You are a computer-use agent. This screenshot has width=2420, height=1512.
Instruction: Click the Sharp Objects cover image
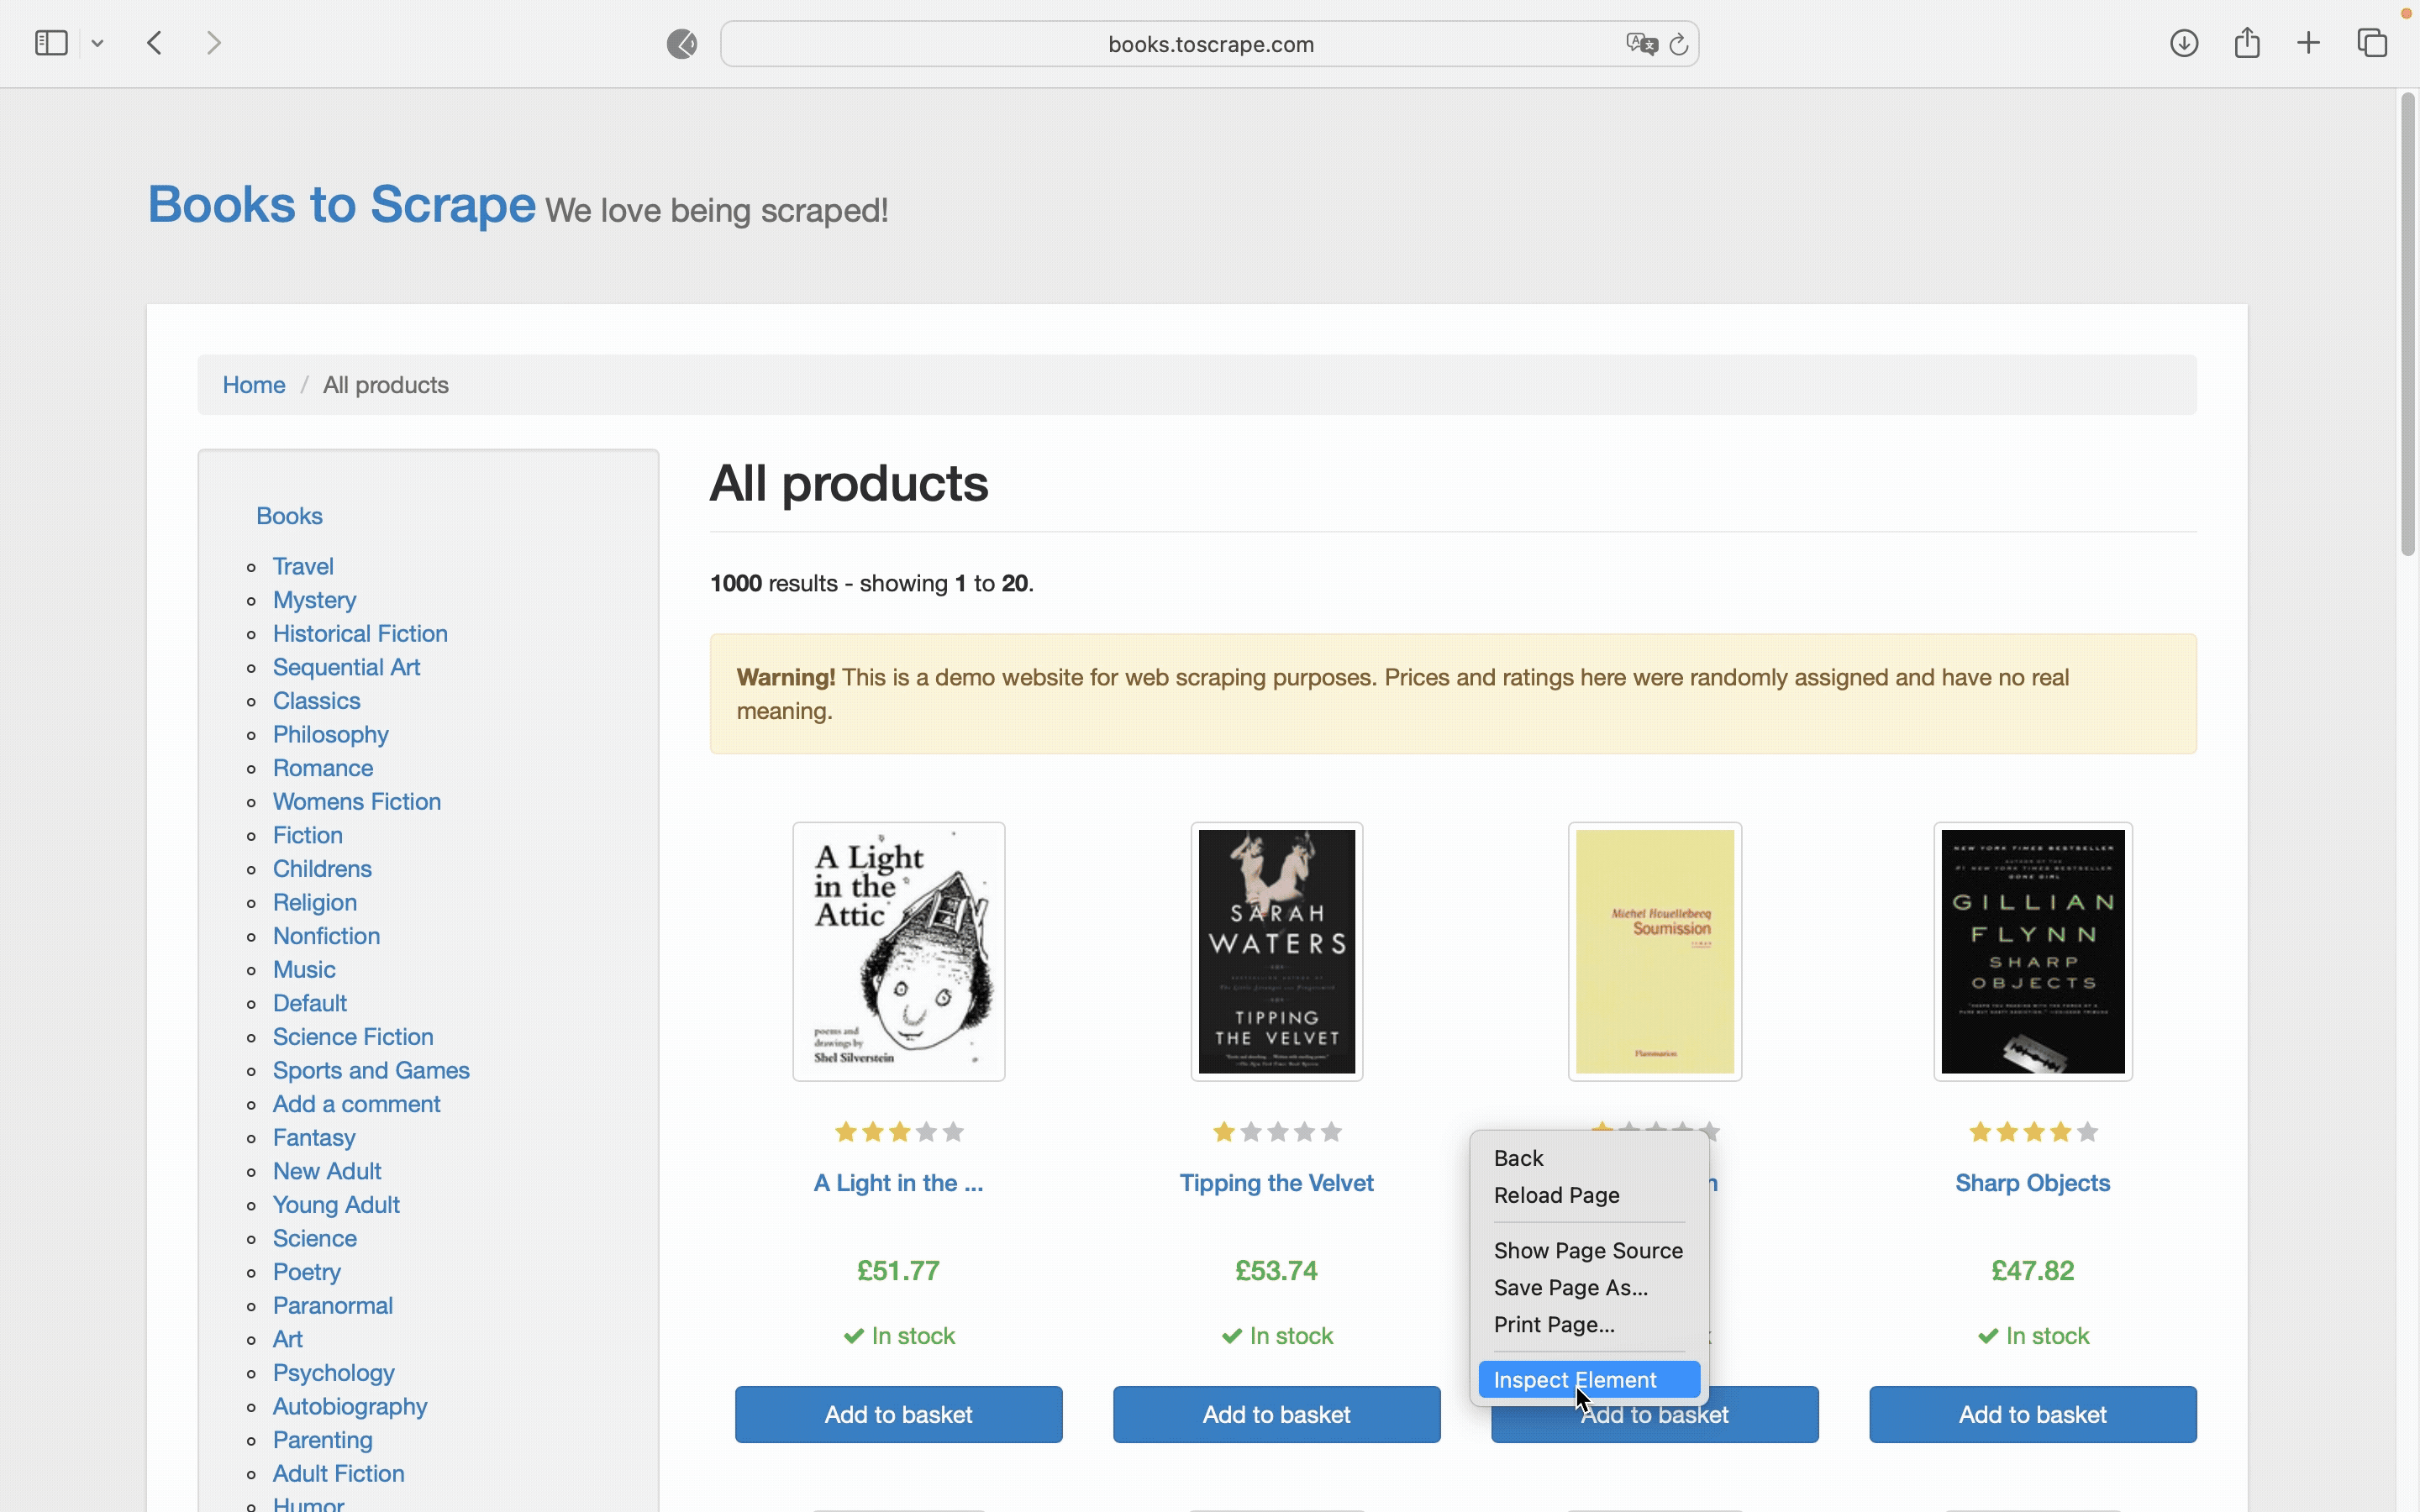(x=2033, y=952)
